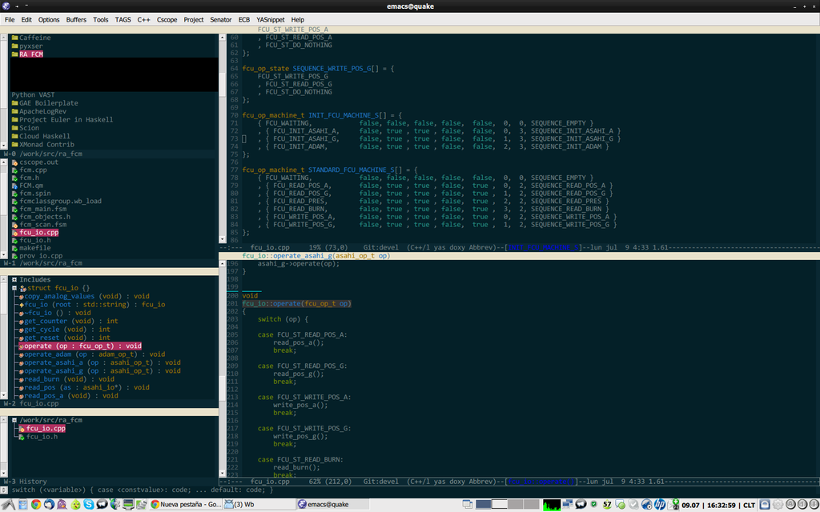Click the HP tray icon
Viewport: 820px width, 512px height.
(660, 504)
